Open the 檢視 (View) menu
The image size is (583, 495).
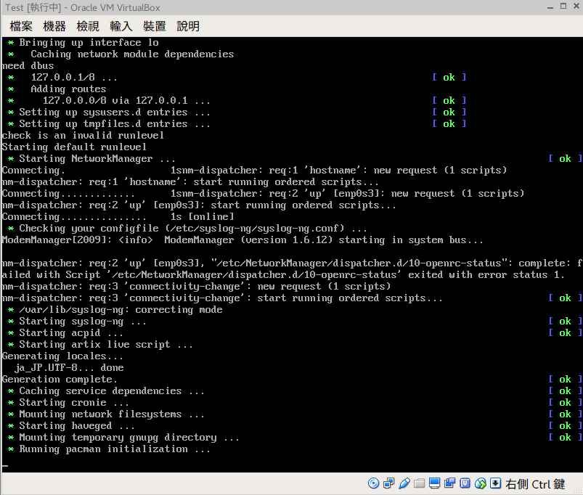(x=88, y=26)
